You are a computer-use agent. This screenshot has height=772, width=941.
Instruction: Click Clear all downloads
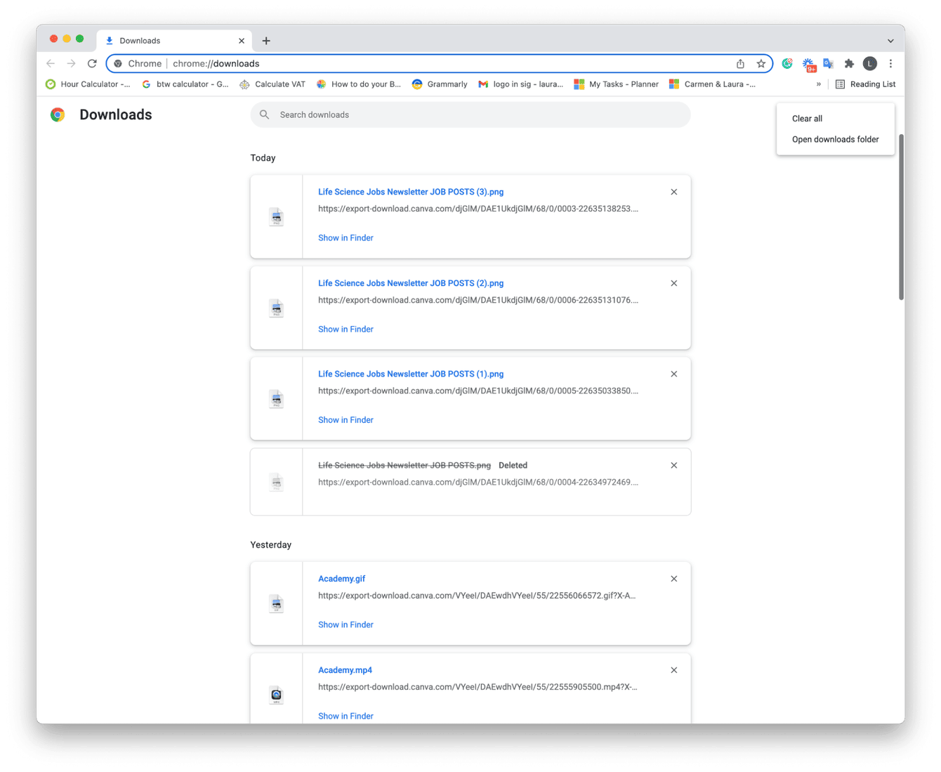point(806,118)
